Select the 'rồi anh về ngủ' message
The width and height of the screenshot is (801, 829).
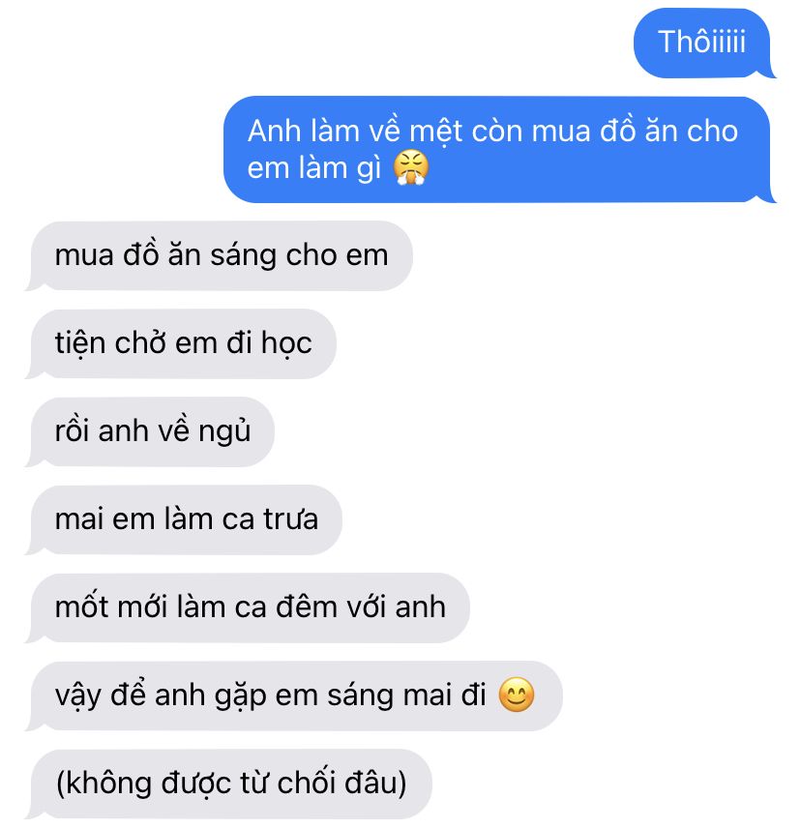151,431
